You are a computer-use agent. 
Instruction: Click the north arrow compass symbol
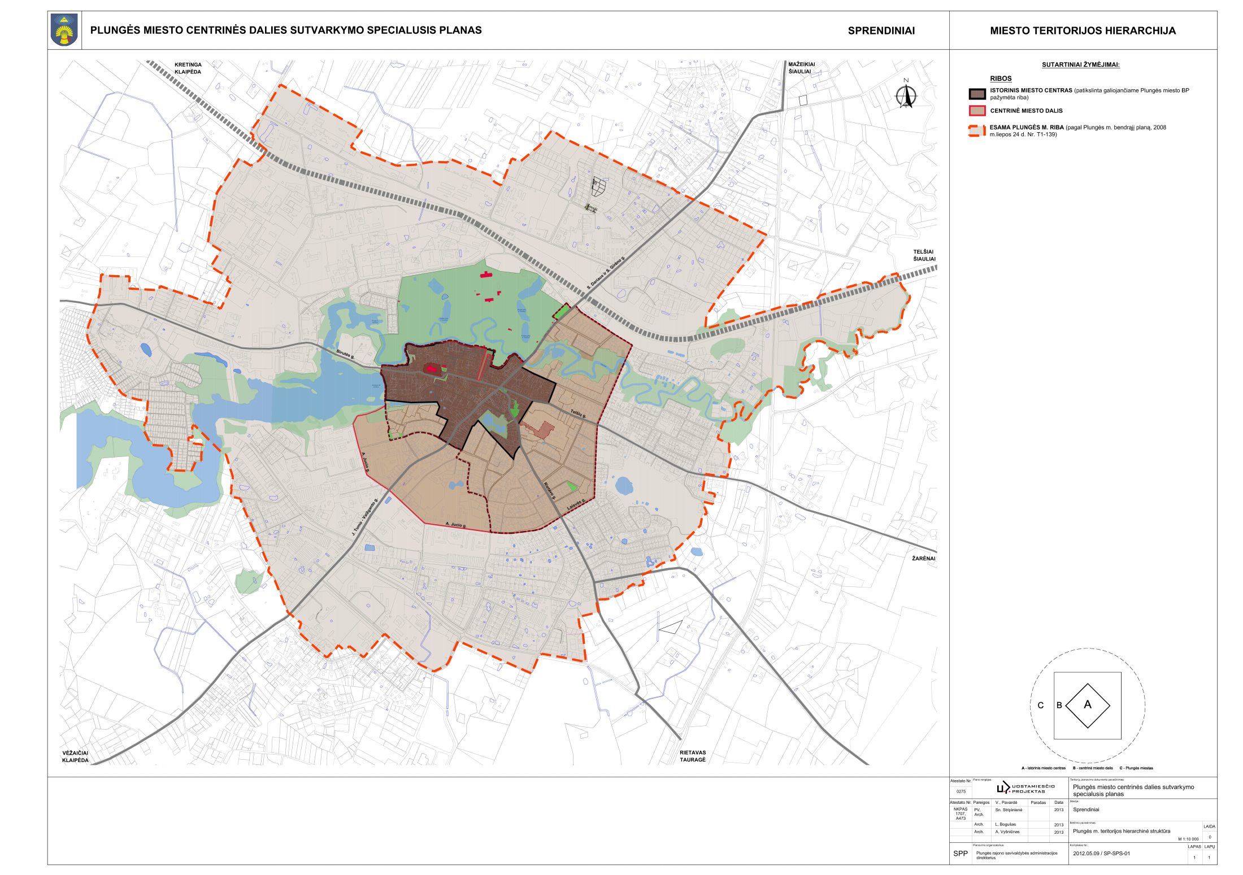[906, 95]
